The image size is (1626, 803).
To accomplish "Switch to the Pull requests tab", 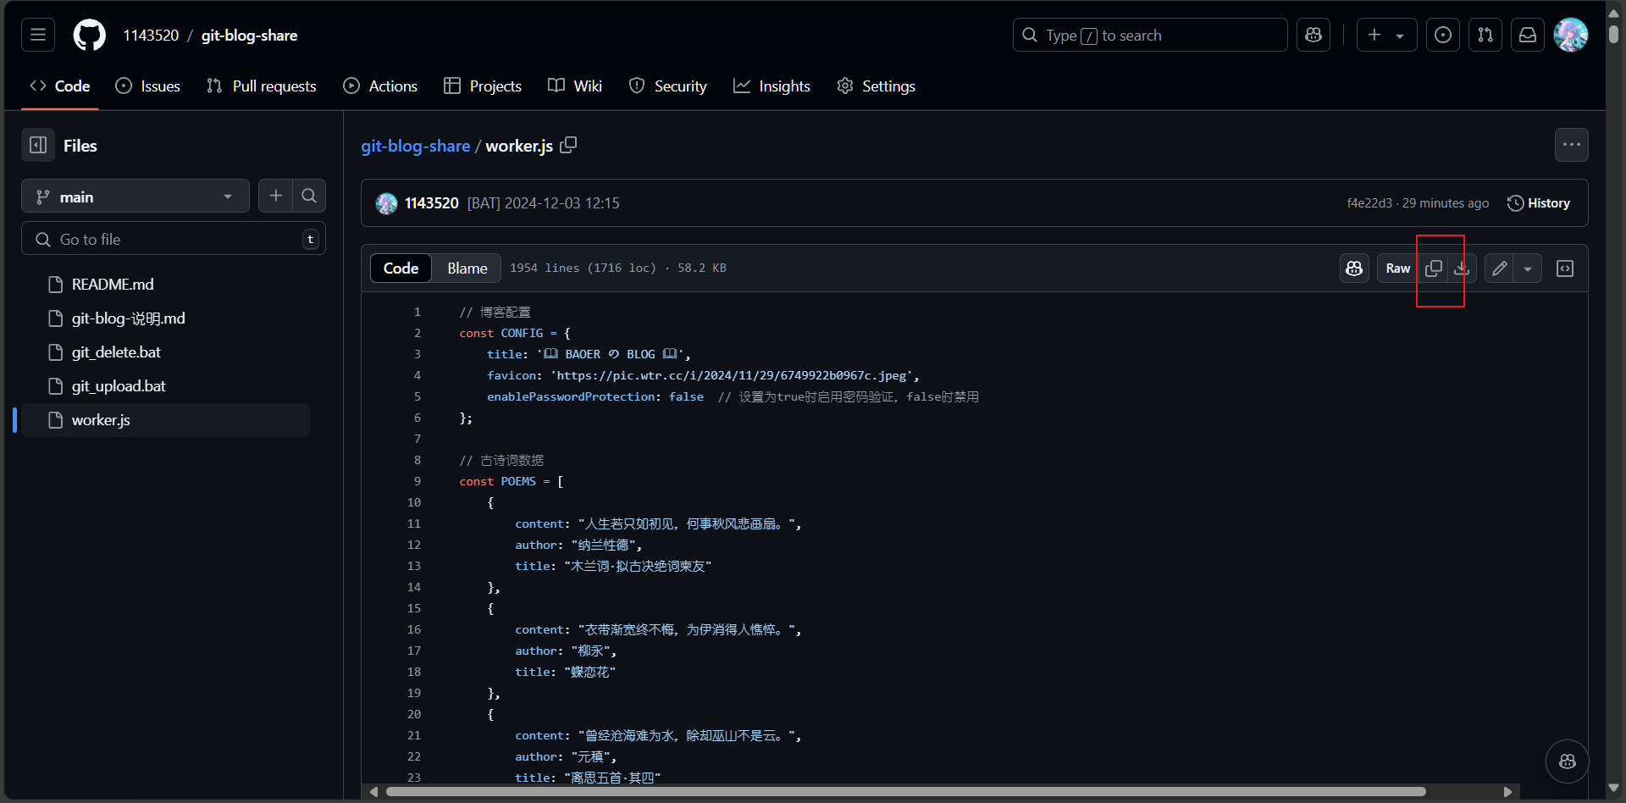I will (262, 86).
